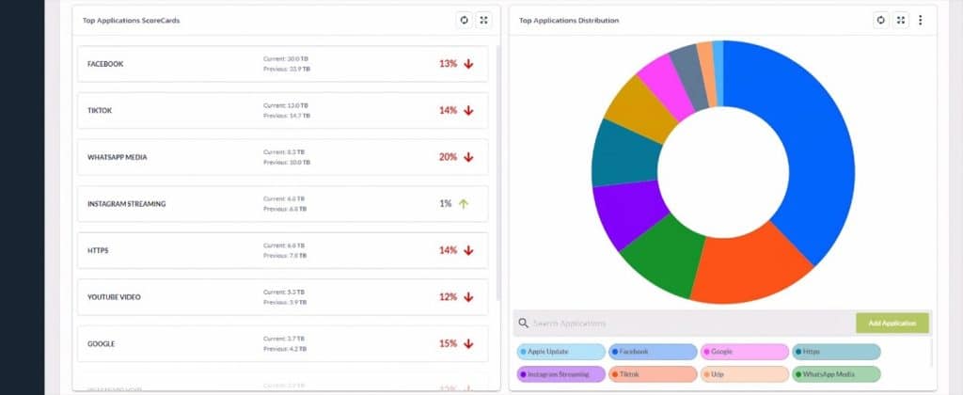
Task: Click Instagram Streaming's 1% change value
Action: (445, 204)
